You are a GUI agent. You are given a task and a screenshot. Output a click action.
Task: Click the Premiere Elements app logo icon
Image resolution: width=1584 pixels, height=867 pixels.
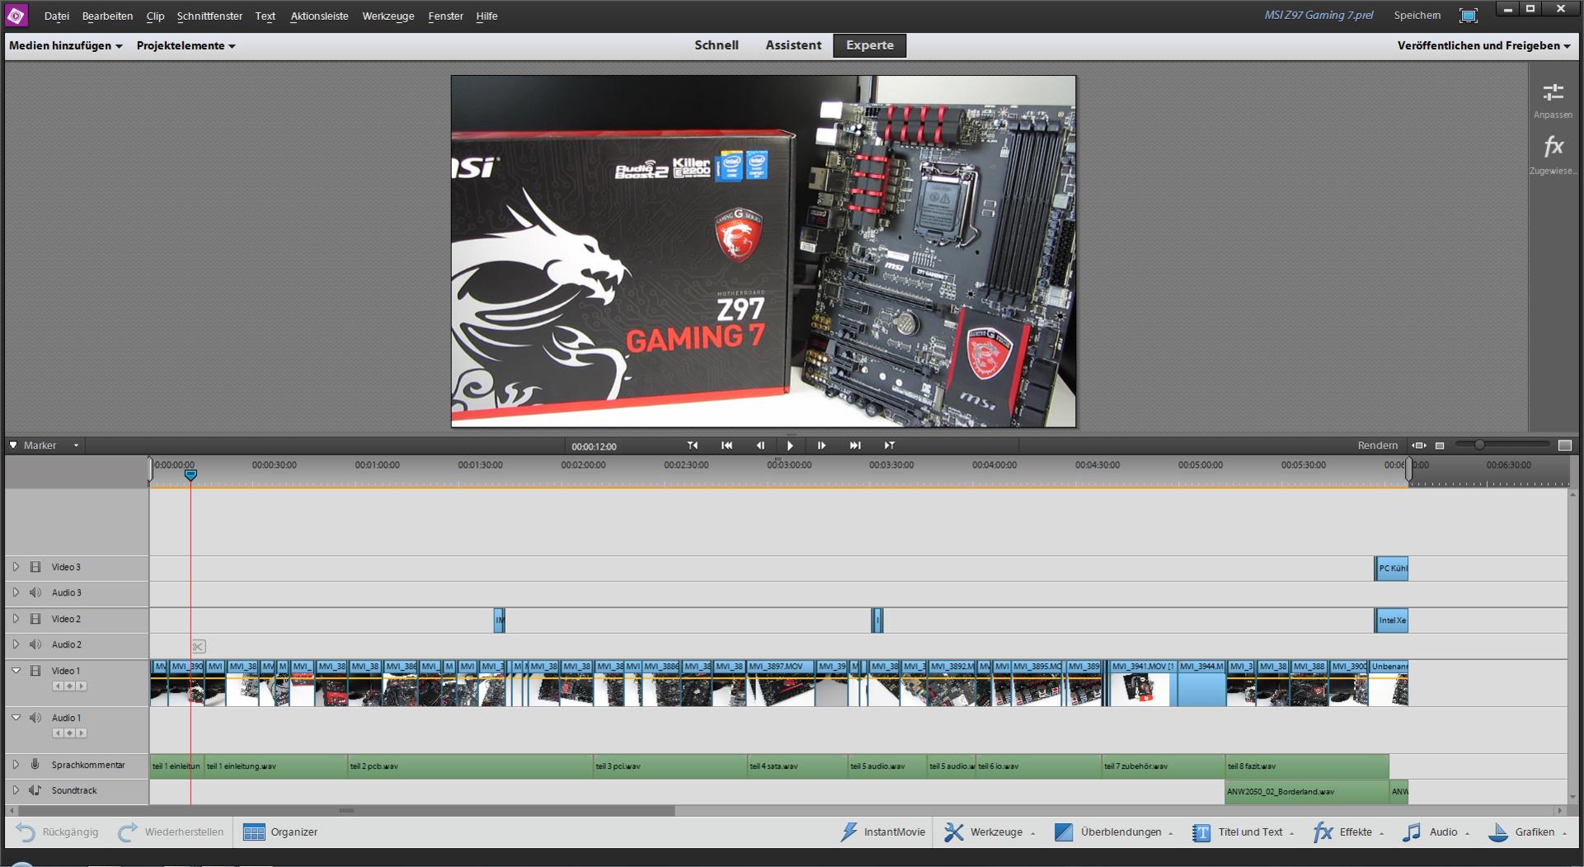(x=16, y=16)
